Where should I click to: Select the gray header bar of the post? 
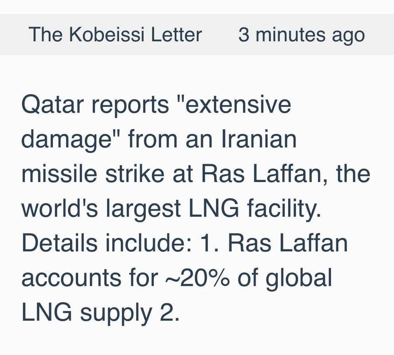pos(197,34)
